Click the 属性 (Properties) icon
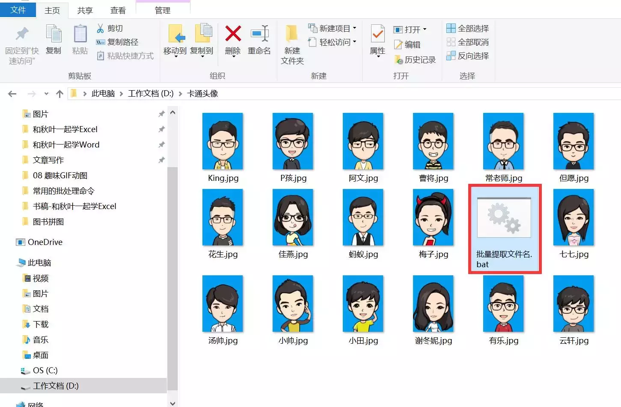Image resolution: width=621 pixels, height=407 pixels. click(377, 34)
